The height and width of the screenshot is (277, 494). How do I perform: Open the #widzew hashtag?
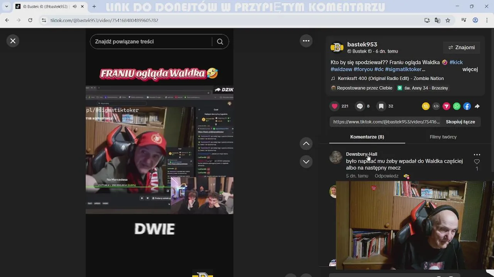pos(341,69)
